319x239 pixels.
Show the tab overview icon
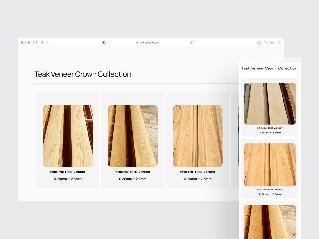[x=279, y=43]
